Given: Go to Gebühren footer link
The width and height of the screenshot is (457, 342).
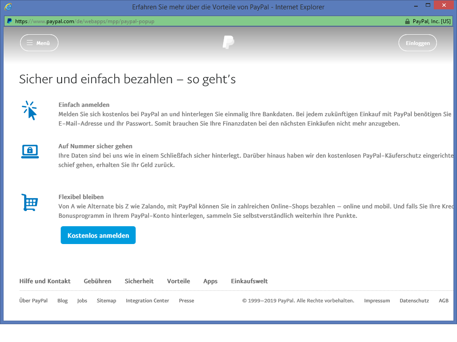Looking at the screenshot, I should click(x=97, y=281).
